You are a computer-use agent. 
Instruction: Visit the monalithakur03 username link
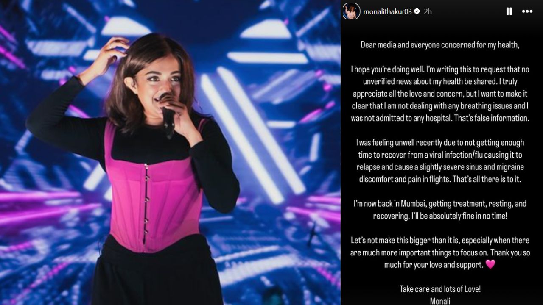[387, 12]
